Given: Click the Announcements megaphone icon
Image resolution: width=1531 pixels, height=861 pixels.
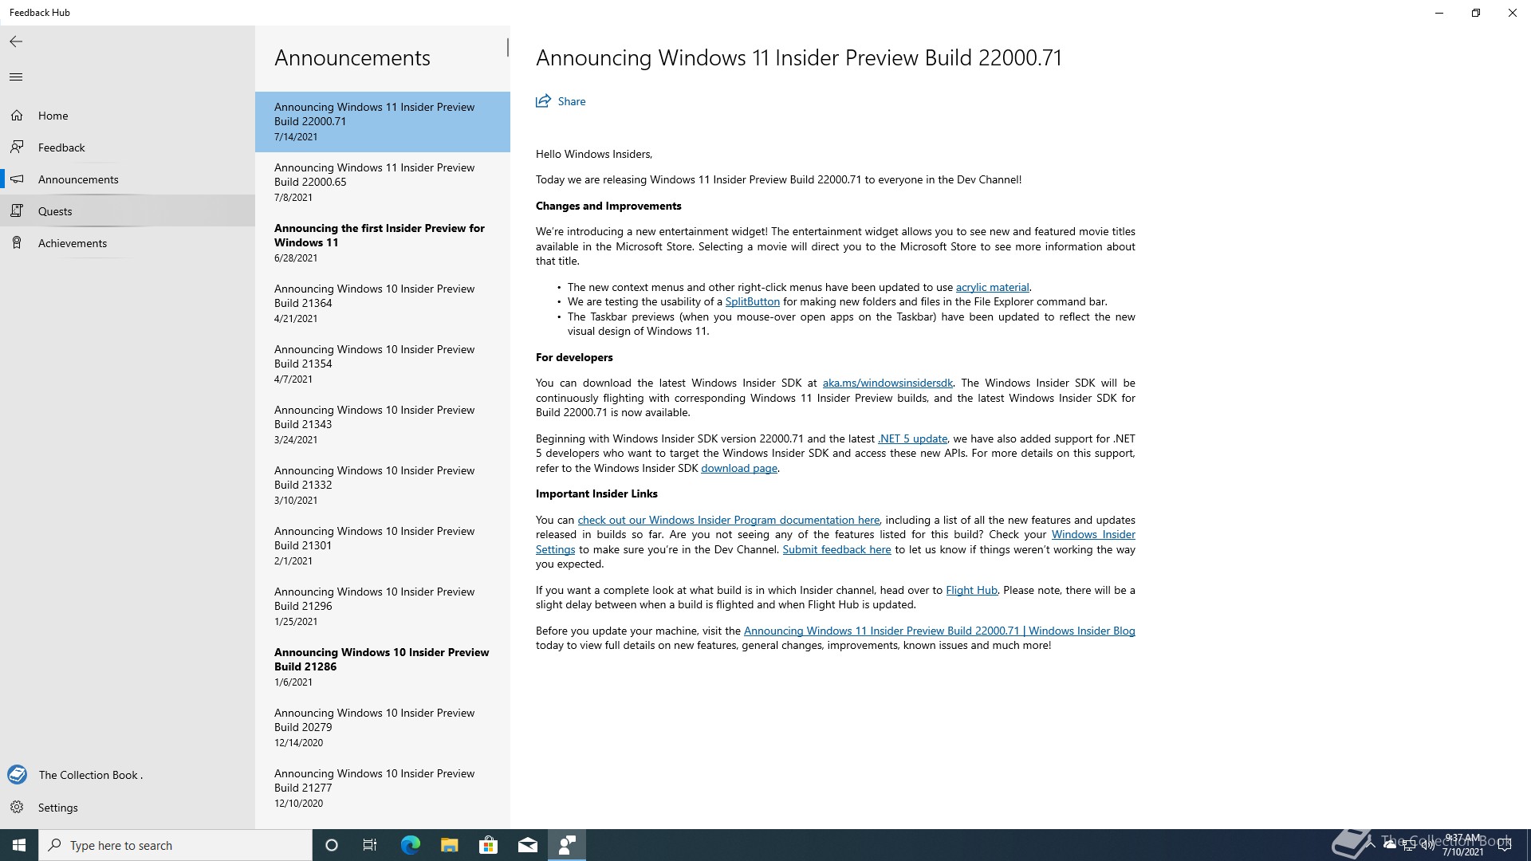Looking at the screenshot, I should pos(17,179).
